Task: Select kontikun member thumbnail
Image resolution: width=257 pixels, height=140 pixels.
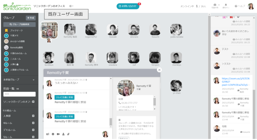Action: coord(49,58)
